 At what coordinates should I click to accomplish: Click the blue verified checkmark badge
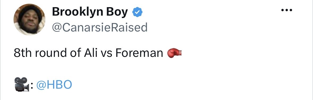(137, 12)
